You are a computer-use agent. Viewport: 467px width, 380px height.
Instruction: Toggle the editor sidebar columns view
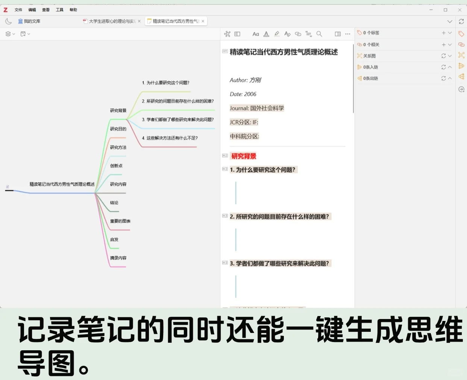click(337, 34)
